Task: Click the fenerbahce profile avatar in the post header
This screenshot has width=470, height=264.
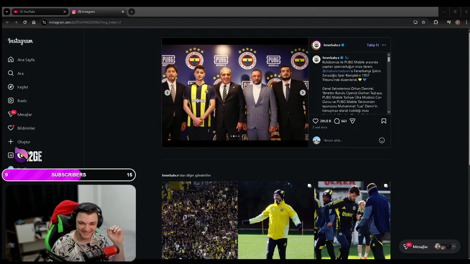Action: 316,45
